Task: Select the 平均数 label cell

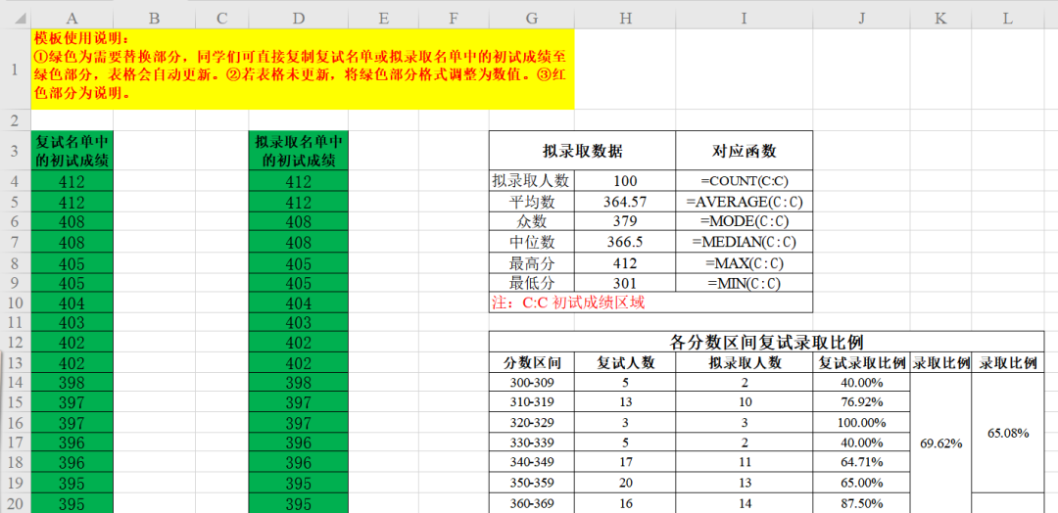Action: (x=532, y=202)
